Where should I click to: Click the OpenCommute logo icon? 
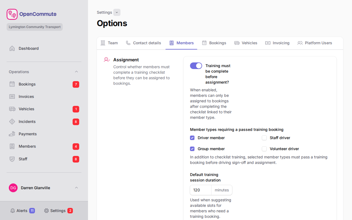click(12, 14)
